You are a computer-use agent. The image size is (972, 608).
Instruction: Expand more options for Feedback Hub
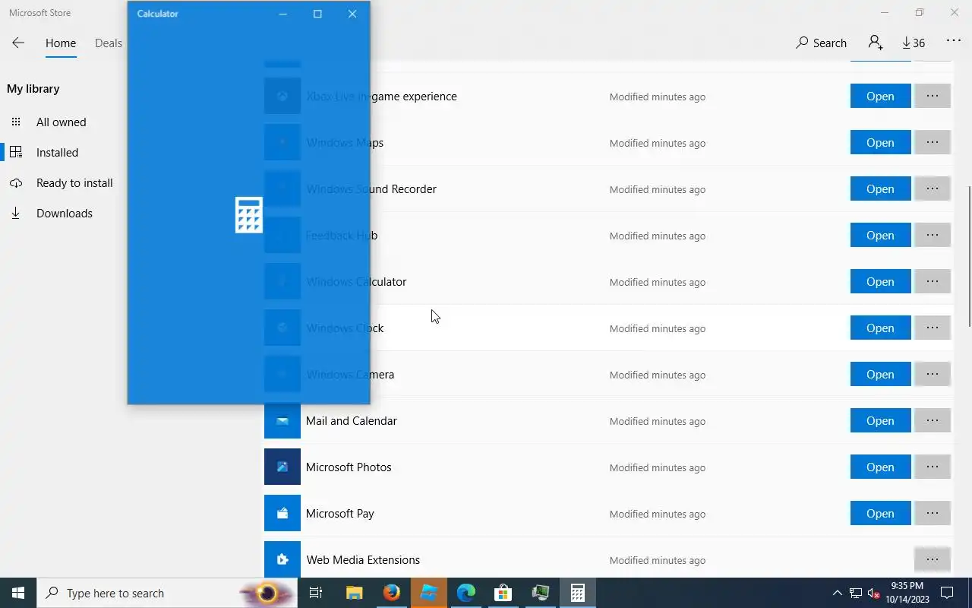coord(933,235)
